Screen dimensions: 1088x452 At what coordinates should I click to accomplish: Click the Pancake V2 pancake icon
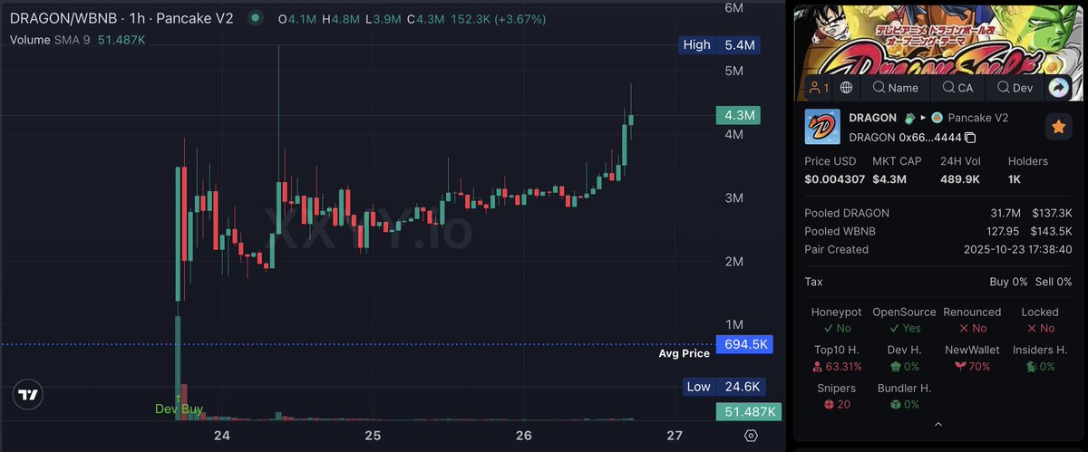pyautogui.click(x=937, y=118)
